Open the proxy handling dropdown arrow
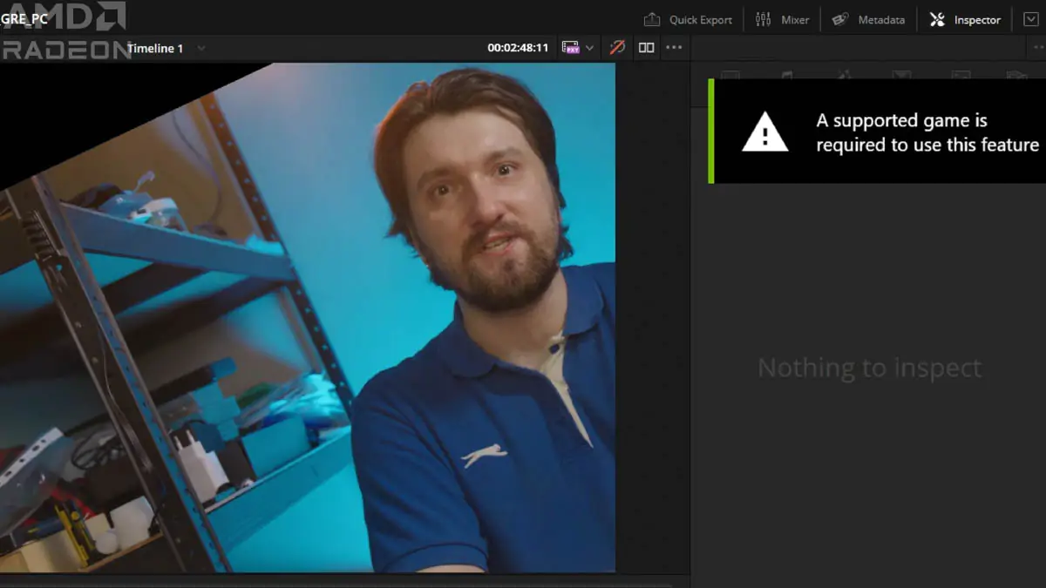Screen dimensions: 1046x588 (590, 48)
